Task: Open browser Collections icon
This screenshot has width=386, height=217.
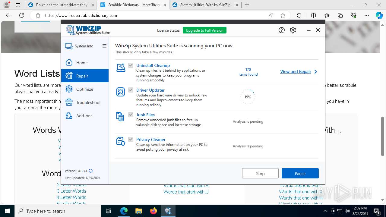Action: (x=340, y=15)
